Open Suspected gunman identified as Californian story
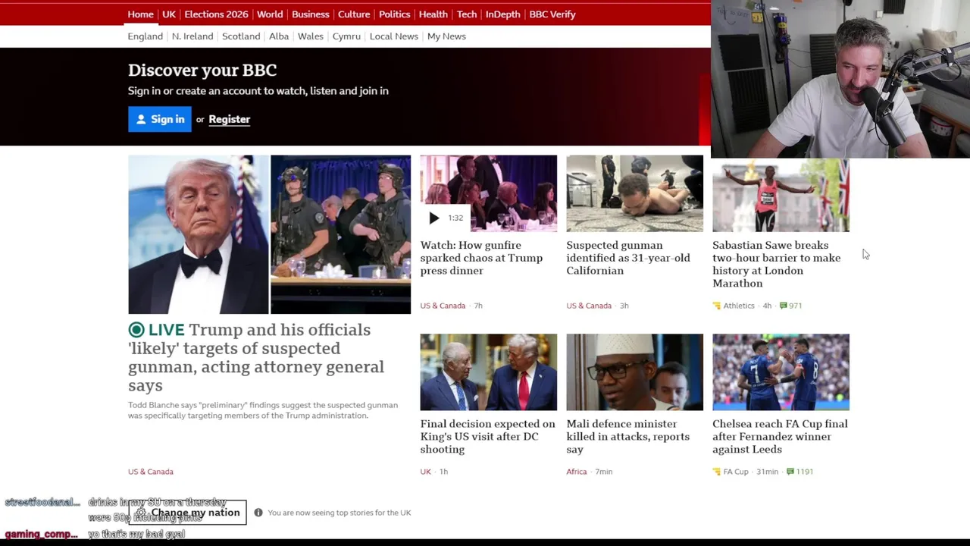 [x=628, y=258]
